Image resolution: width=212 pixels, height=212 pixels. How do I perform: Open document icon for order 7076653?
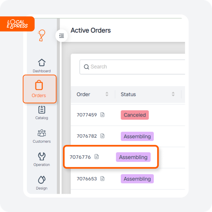[102, 179]
